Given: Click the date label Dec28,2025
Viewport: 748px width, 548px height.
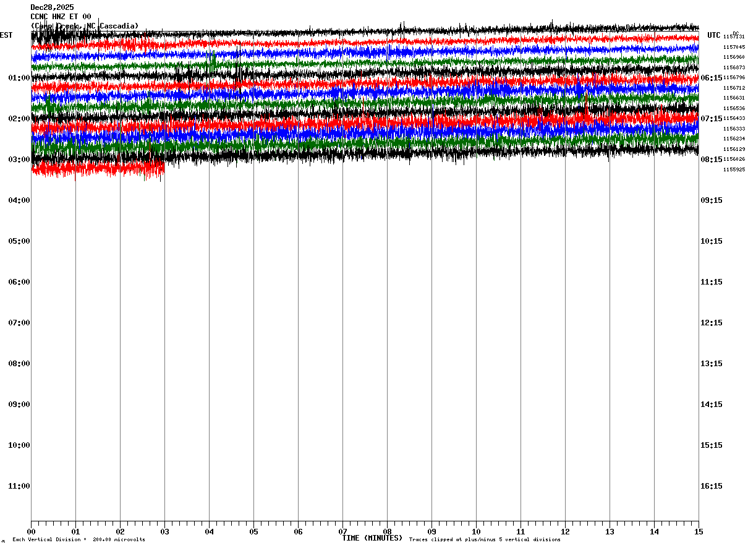Looking at the screenshot, I should click(52, 7).
